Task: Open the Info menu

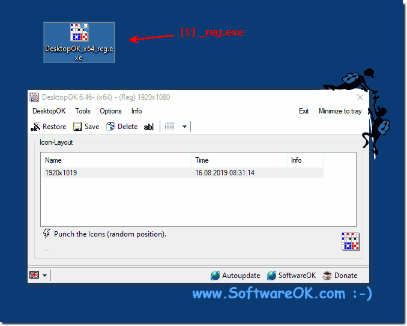Action: pos(136,111)
